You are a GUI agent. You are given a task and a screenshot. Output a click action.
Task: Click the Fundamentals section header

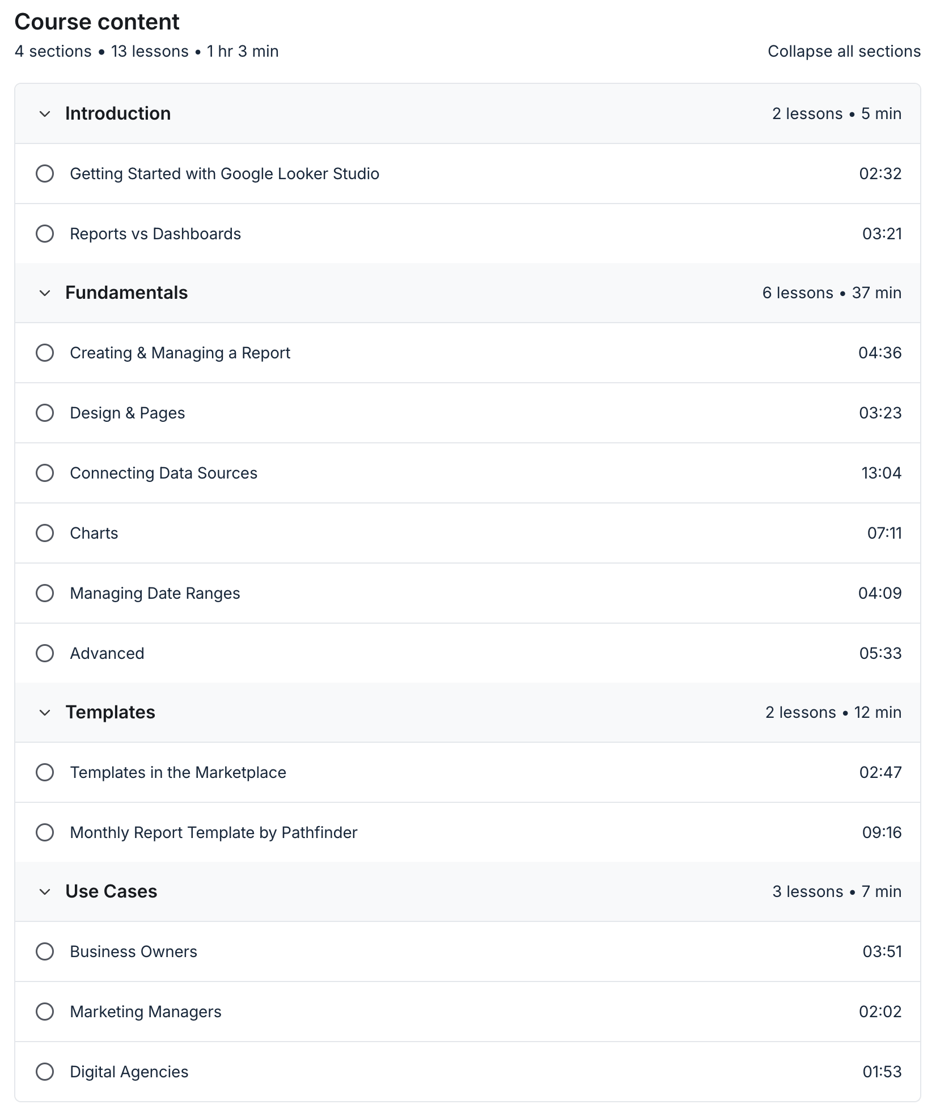tap(126, 293)
